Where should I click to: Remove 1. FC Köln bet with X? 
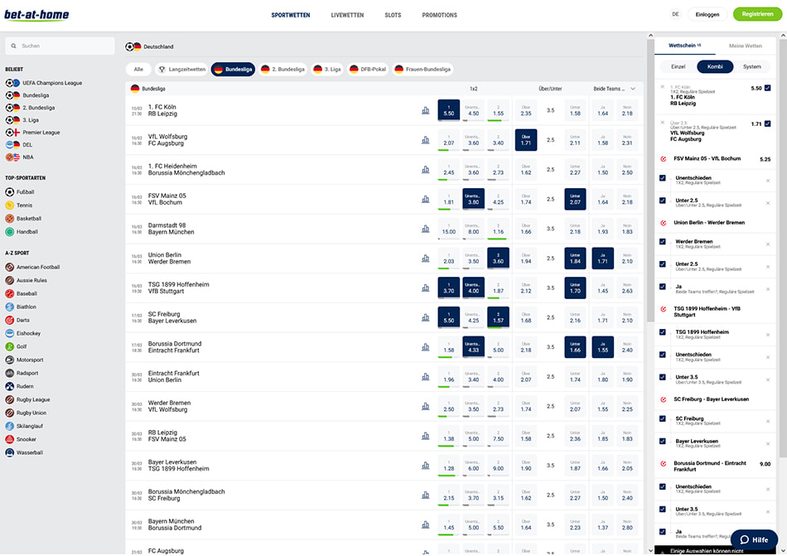coord(663,87)
